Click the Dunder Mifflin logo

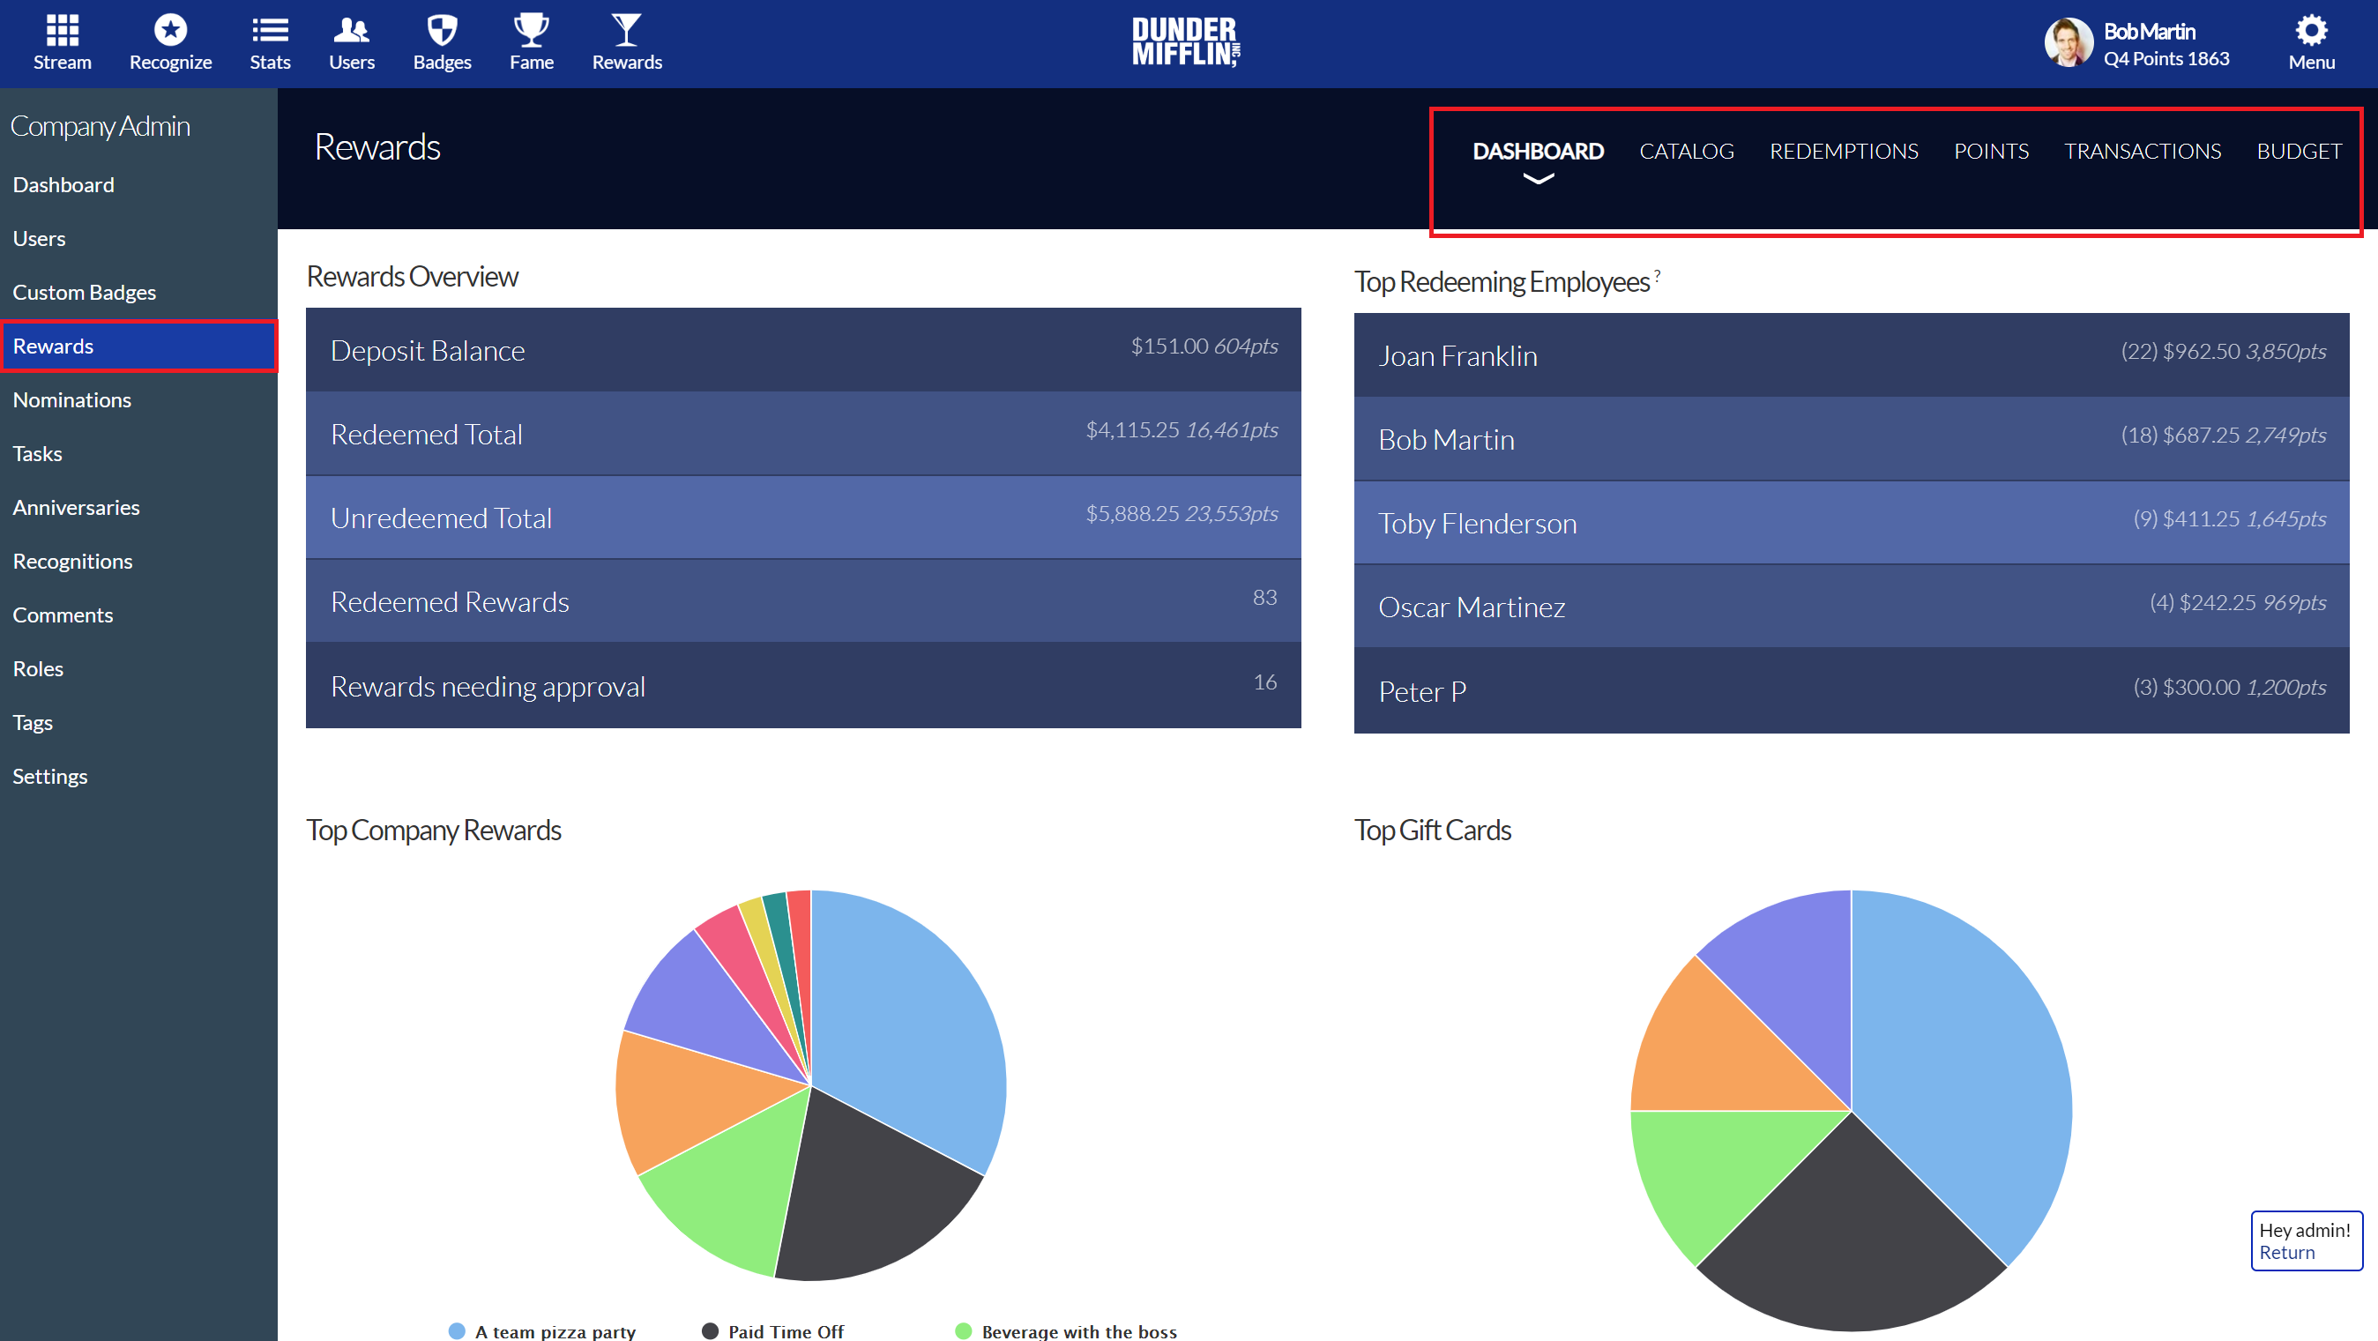coord(1185,42)
